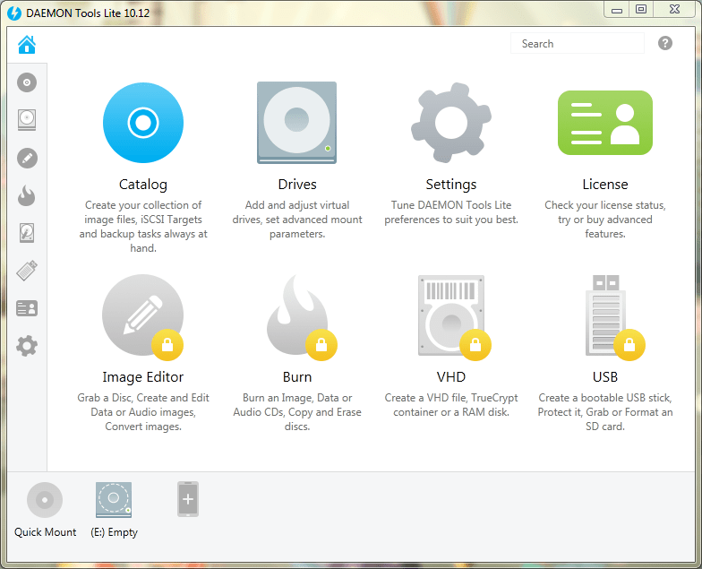Open the License sidebar card icon
Image resolution: width=702 pixels, height=569 pixels.
27,308
